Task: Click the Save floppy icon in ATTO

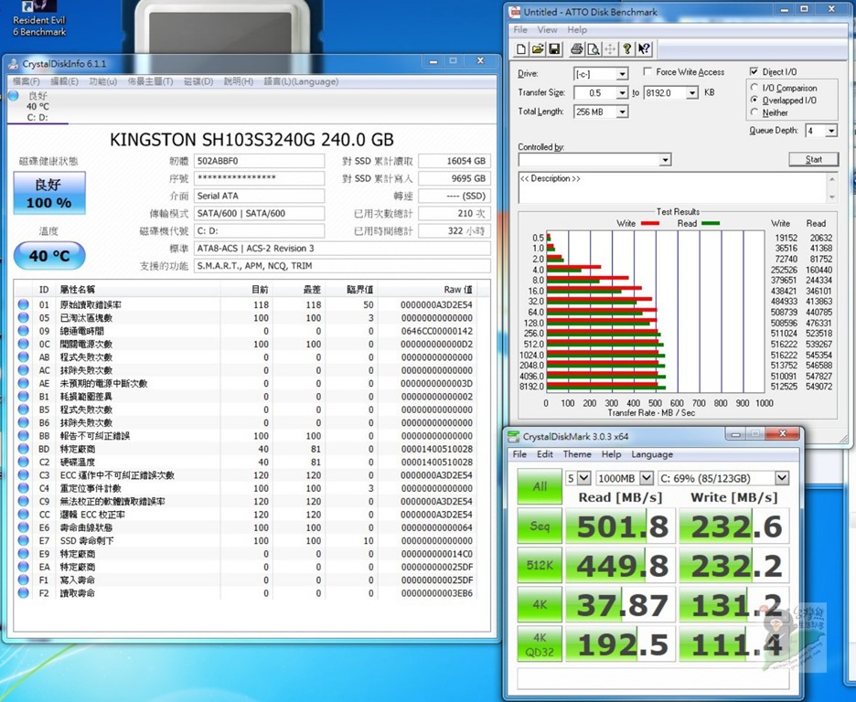Action: tap(555, 49)
